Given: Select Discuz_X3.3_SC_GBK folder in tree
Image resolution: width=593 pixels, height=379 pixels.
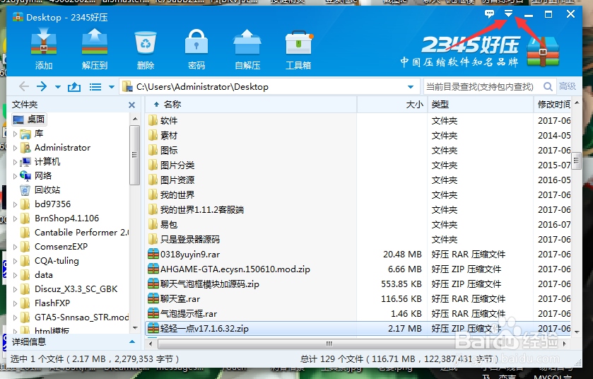Looking at the screenshot, I should point(69,289).
